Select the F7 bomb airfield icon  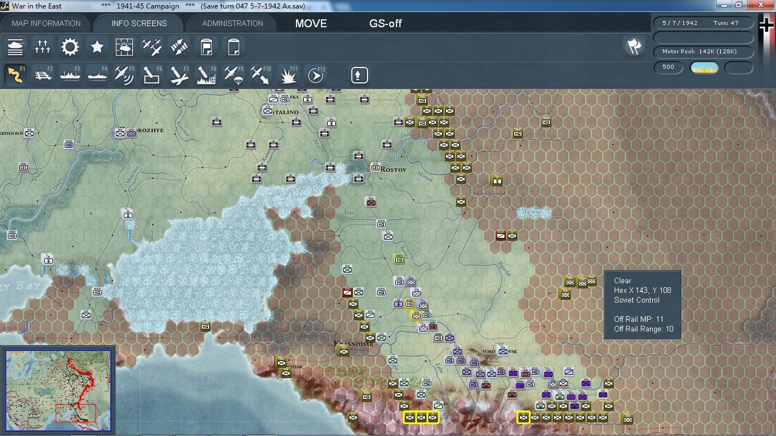tap(179, 75)
